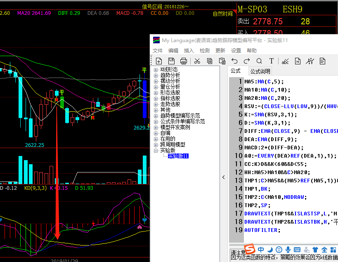Toggle Sogou Chinese/English input mode
This screenshot has height=262, width=338.
coord(261,250)
